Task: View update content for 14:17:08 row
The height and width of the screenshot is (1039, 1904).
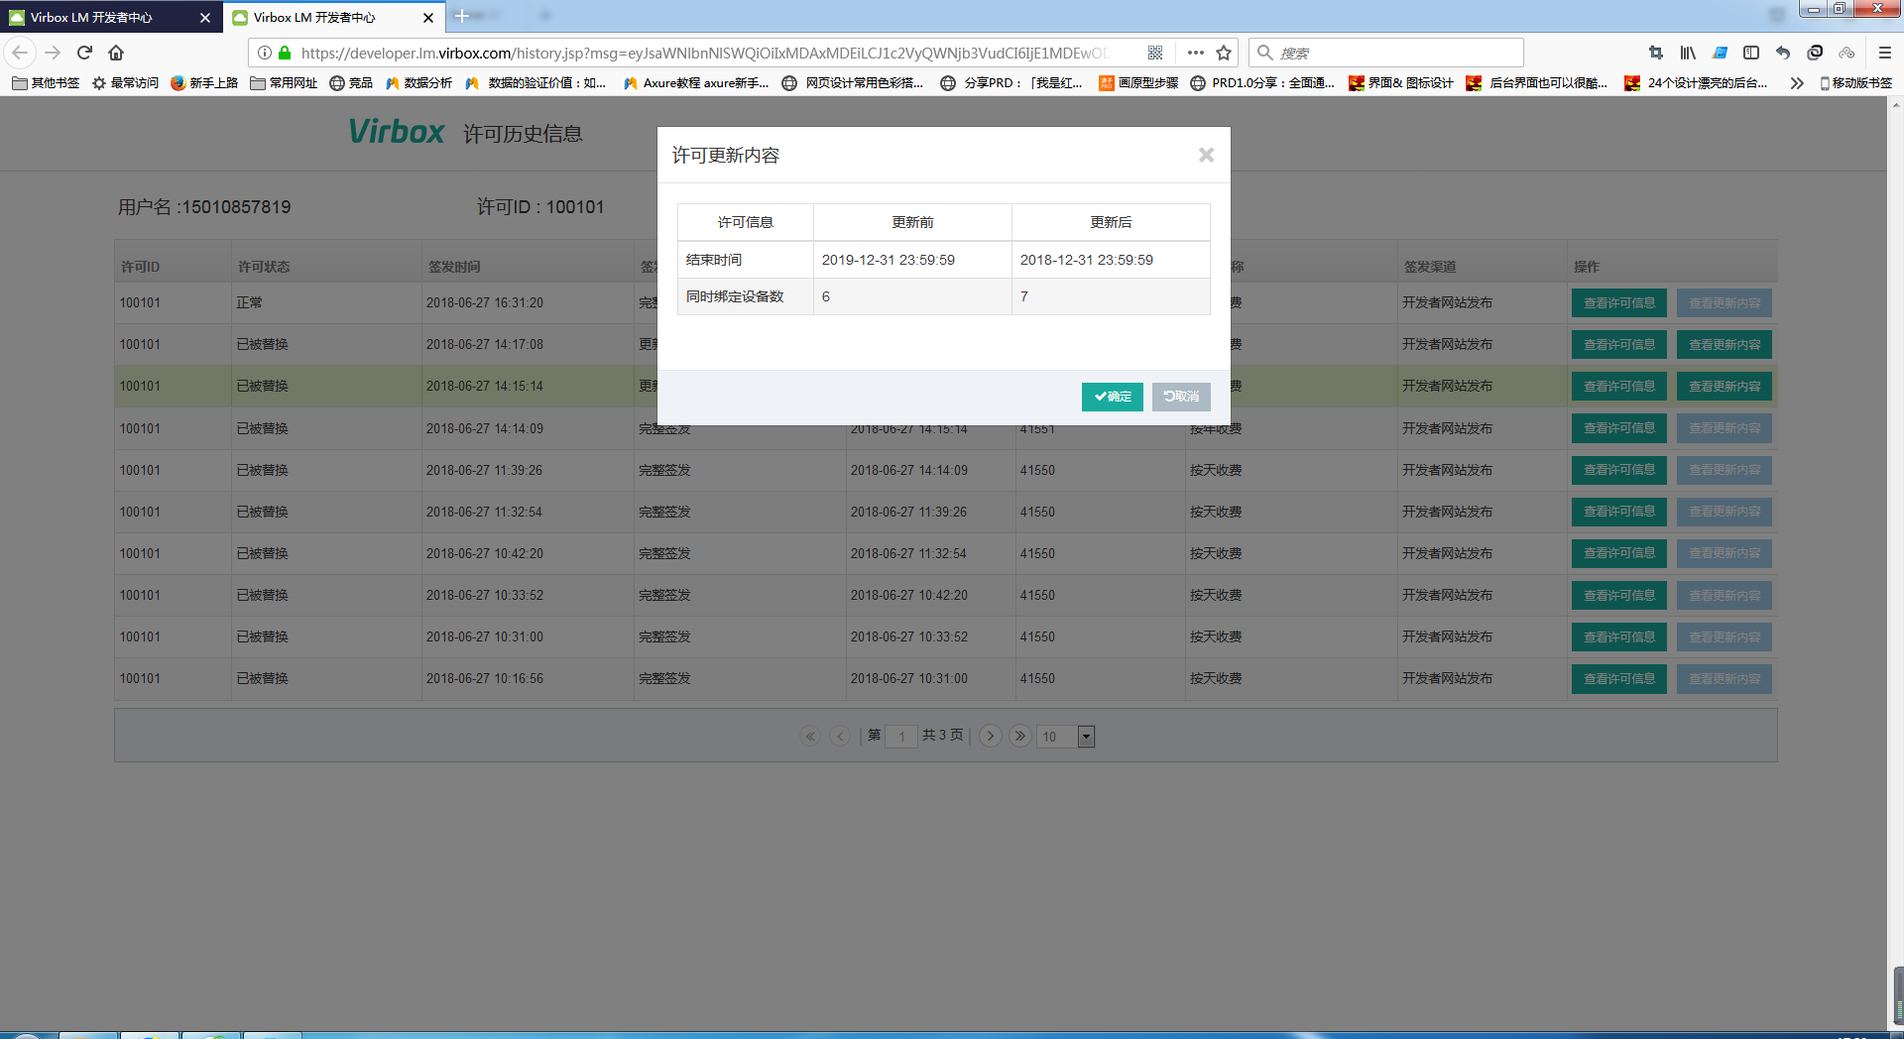Action: 1725,345
